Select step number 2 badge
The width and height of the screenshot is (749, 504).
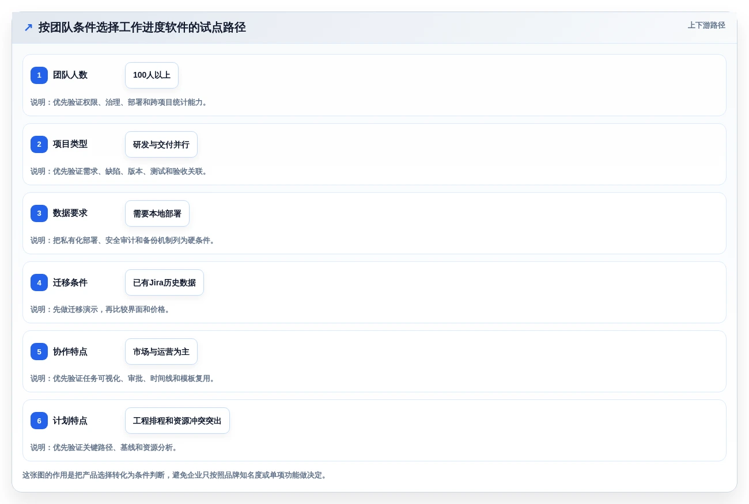39,144
